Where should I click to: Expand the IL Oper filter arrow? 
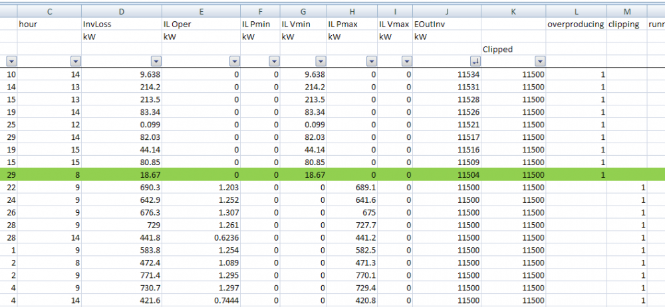tap(233, 61)
